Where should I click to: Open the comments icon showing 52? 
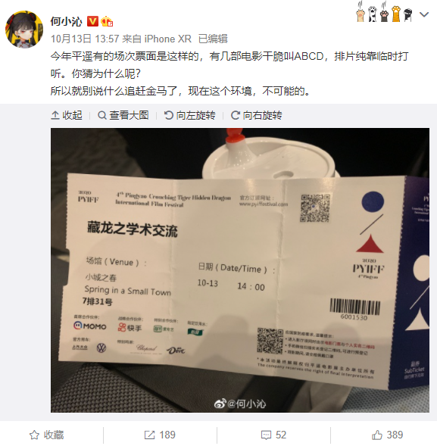tap(273, 435)
